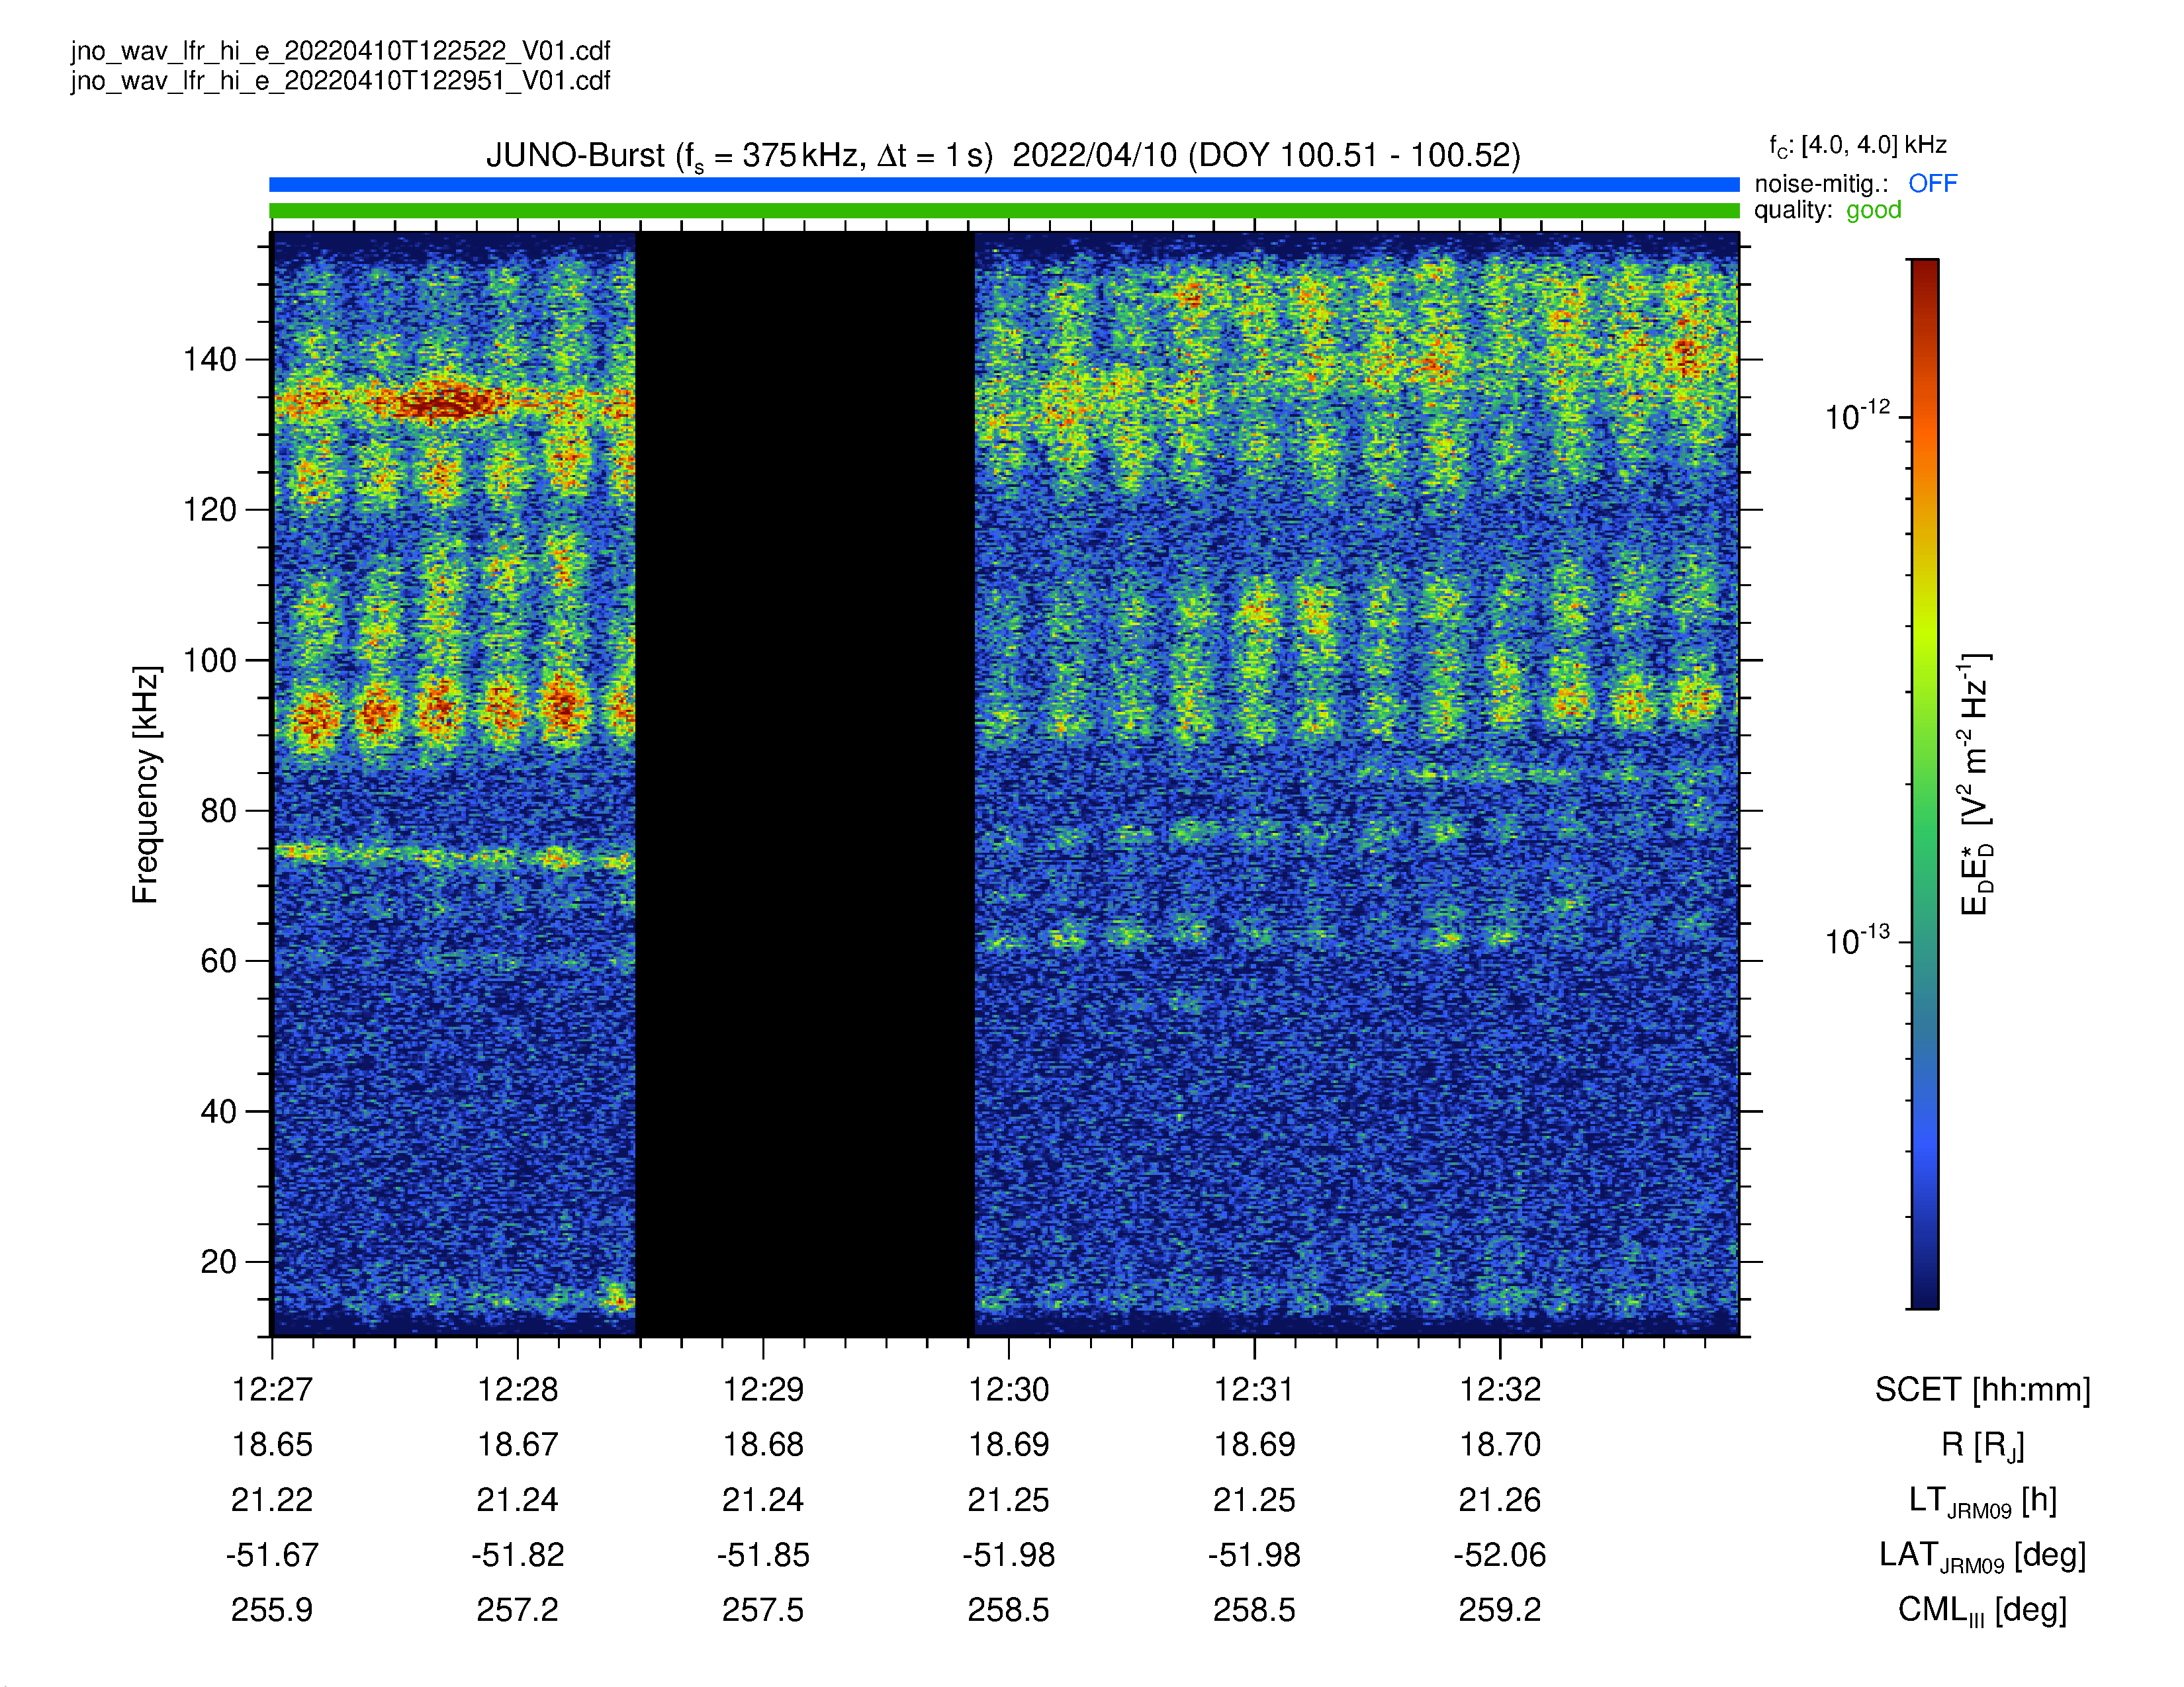Click the vertical color scale bar
Screen dimensions: 2184x1687
1924,783
